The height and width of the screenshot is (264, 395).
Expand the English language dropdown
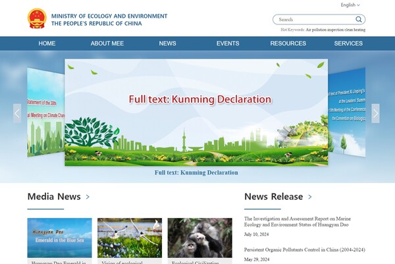point(350,5)
